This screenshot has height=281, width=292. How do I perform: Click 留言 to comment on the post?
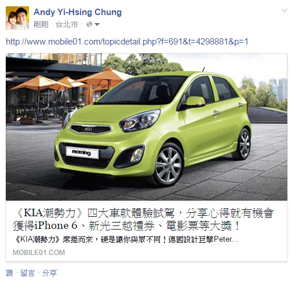pos(27,273)
